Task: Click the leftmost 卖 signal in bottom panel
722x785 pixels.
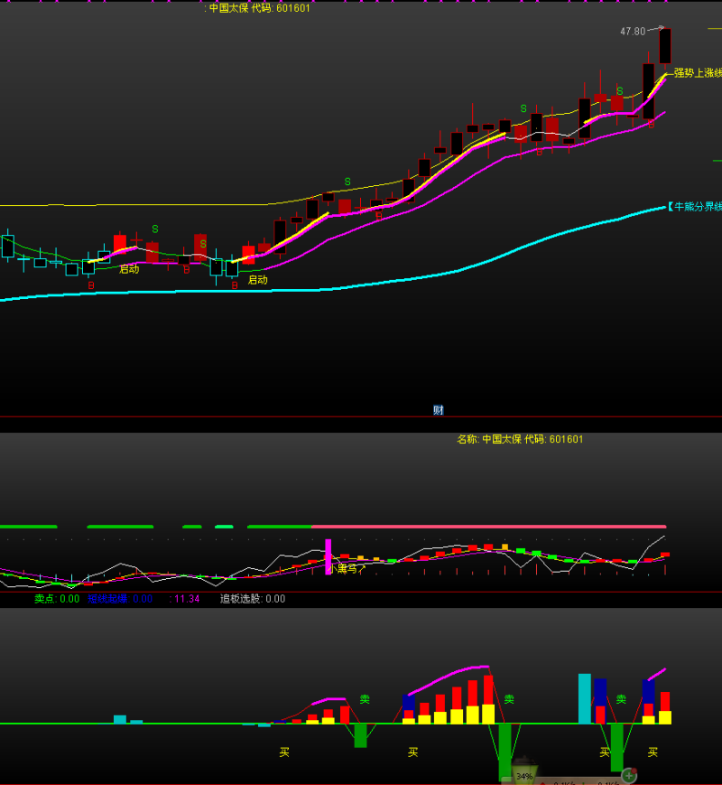Action: (365, 699)
